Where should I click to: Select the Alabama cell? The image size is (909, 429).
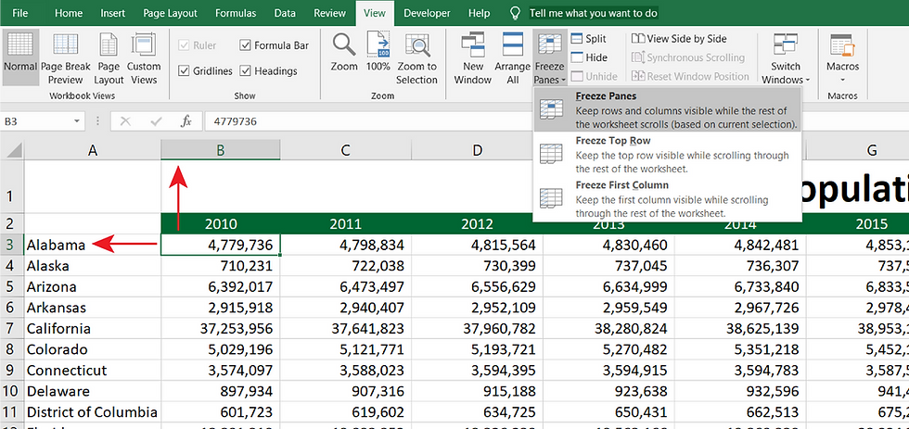[x=93, y=245]
